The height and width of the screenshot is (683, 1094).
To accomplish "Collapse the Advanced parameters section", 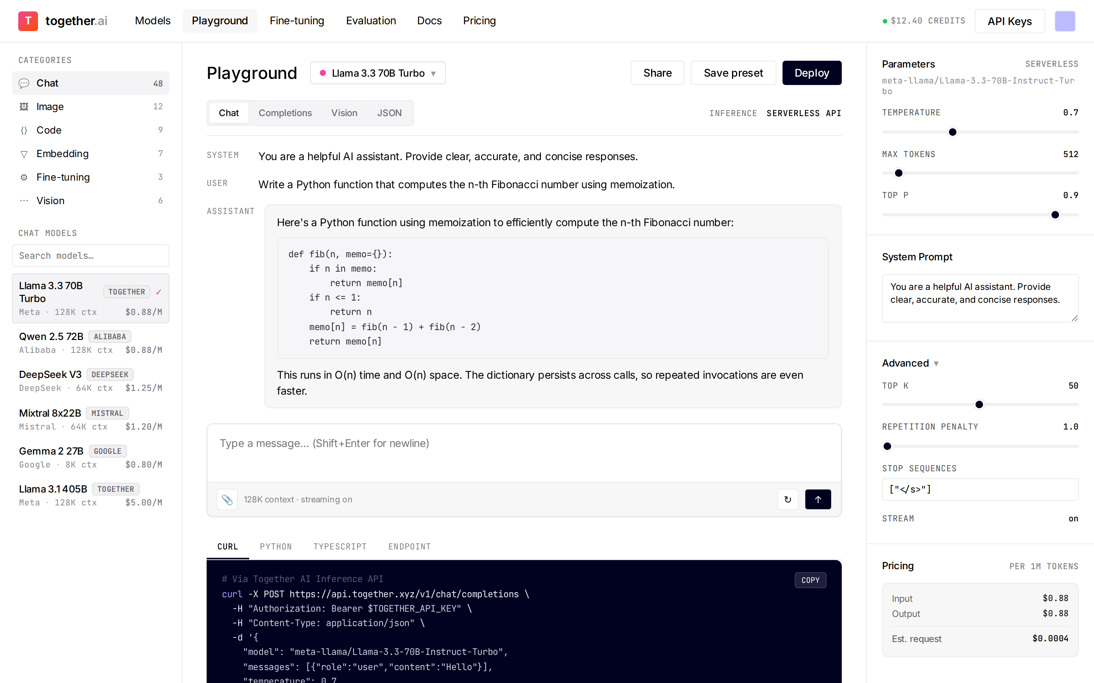I will [910, 363].
